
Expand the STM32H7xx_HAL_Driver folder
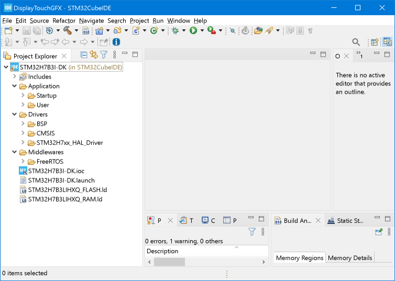[23, 142]
